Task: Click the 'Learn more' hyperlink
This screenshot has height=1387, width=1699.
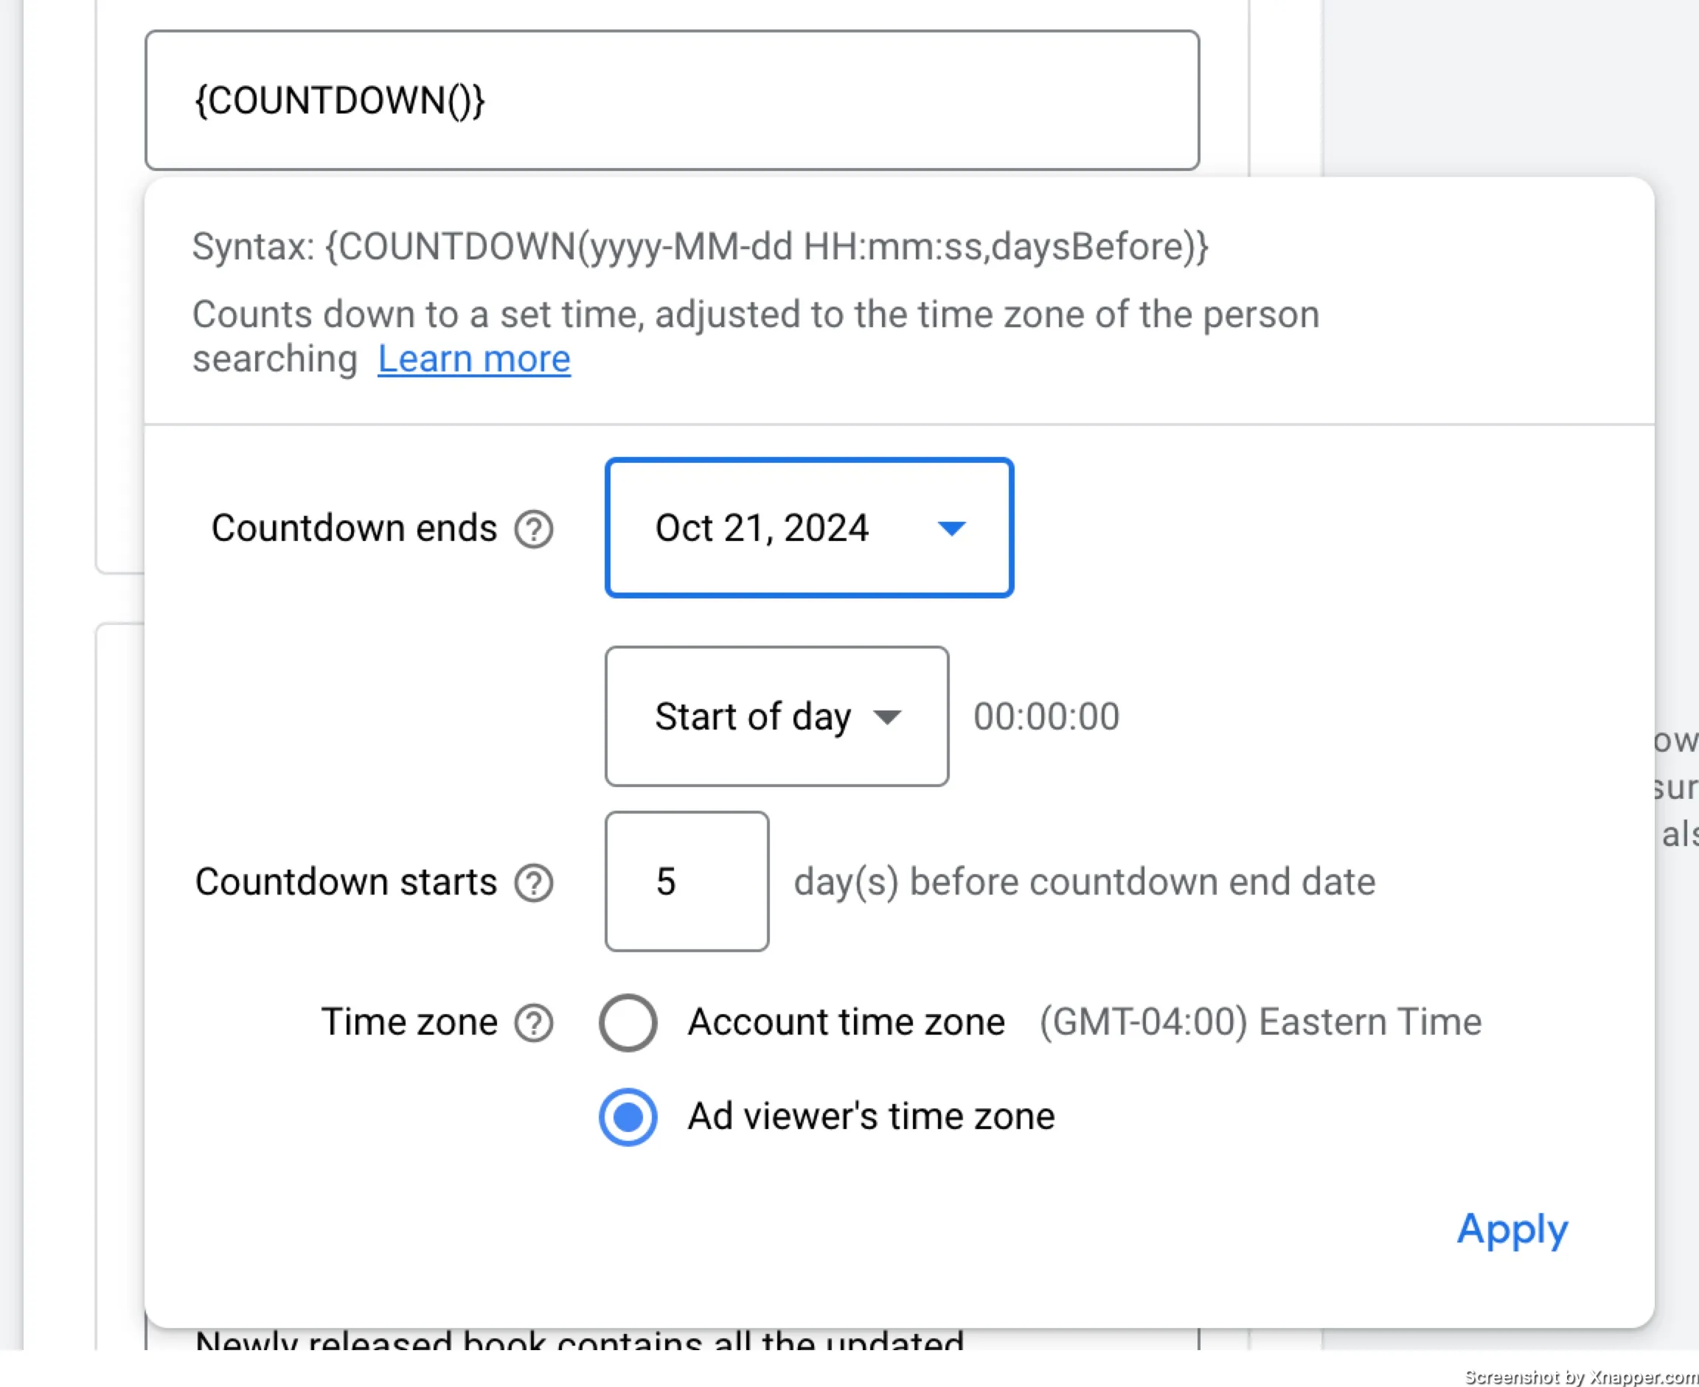Action: [x=474, y=358]
